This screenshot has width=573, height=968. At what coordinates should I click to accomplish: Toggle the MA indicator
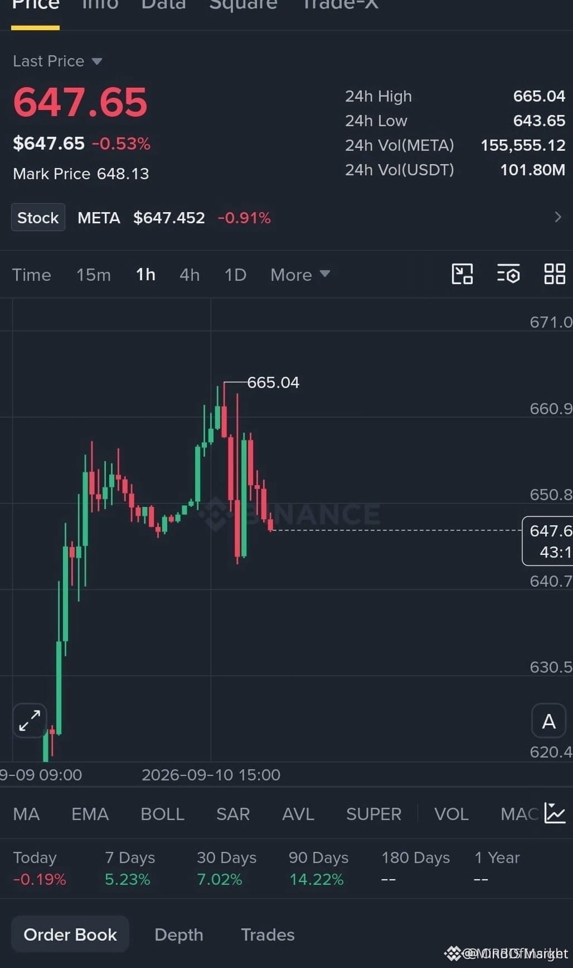point(26,814)
